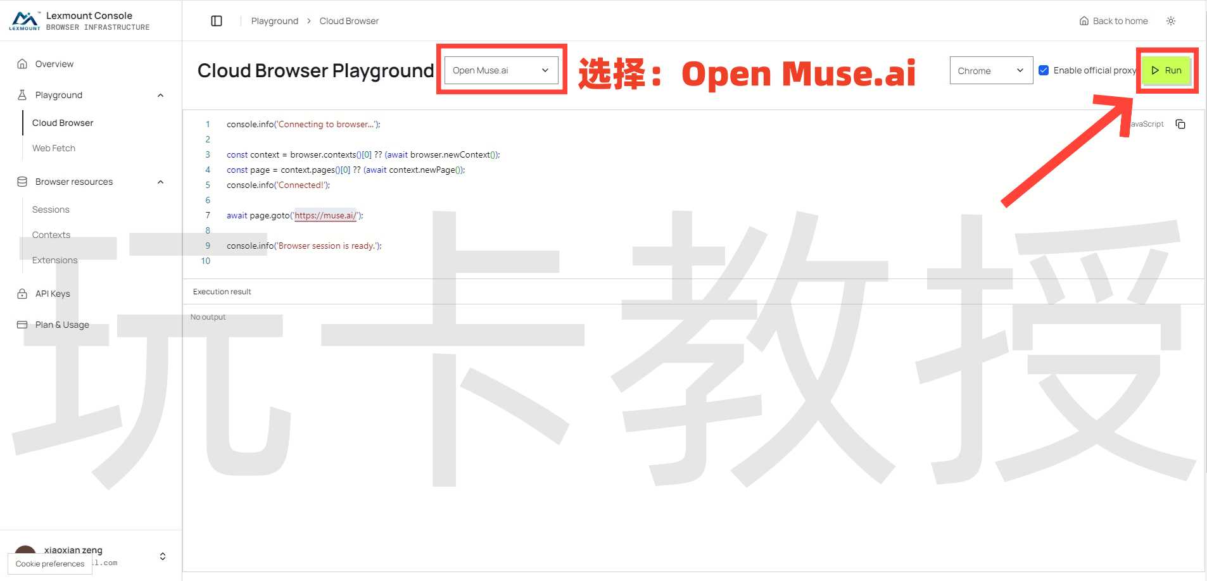Open Web Fetch in the sidebar

54,148
